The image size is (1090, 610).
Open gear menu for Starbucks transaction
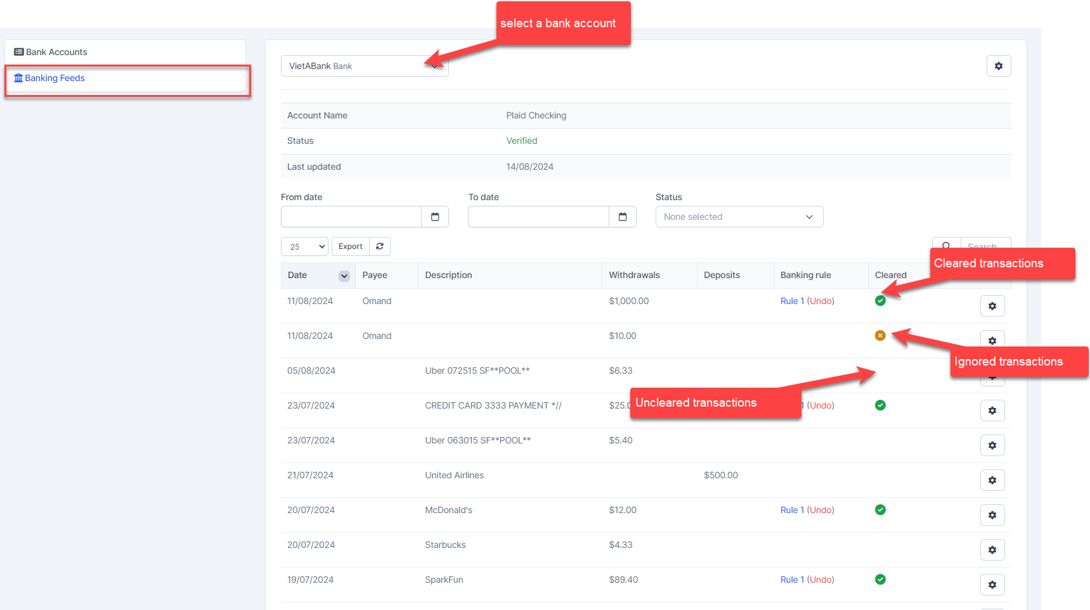[992, 550]
